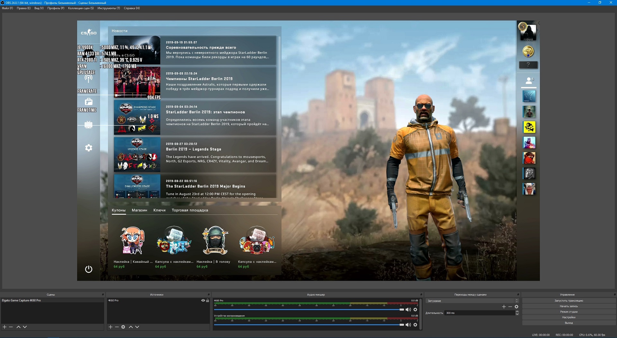Mute the Устройство воспроизведения audio channel

click(x=408, y=325)
